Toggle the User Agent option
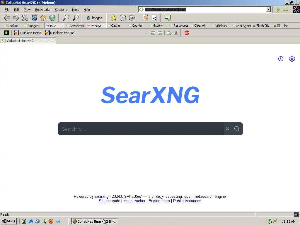Viewport: 300px width, 225px height. click(242, 26)
